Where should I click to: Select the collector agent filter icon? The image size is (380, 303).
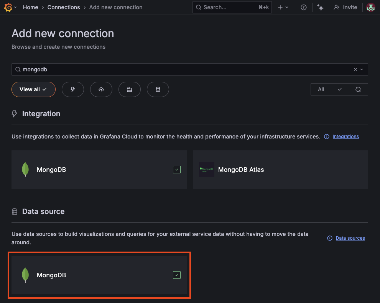(129, 89)
